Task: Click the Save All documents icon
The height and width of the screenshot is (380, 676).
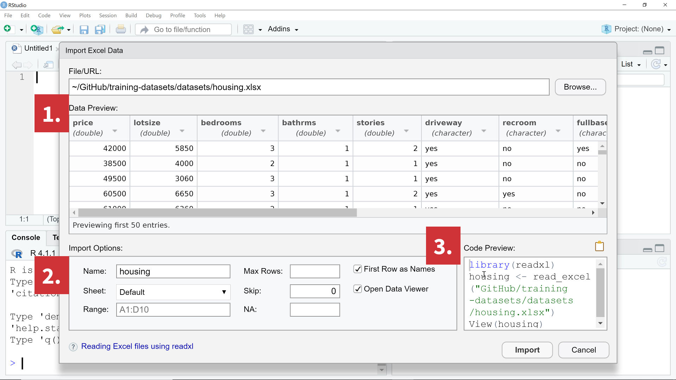Action: click(100, 30)
